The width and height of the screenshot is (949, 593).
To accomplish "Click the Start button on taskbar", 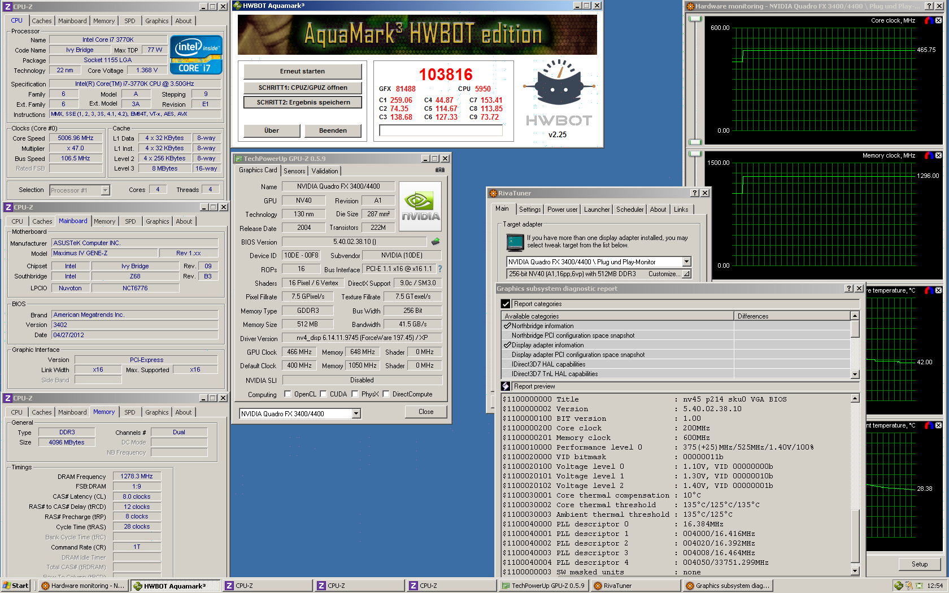I will 16,586.
